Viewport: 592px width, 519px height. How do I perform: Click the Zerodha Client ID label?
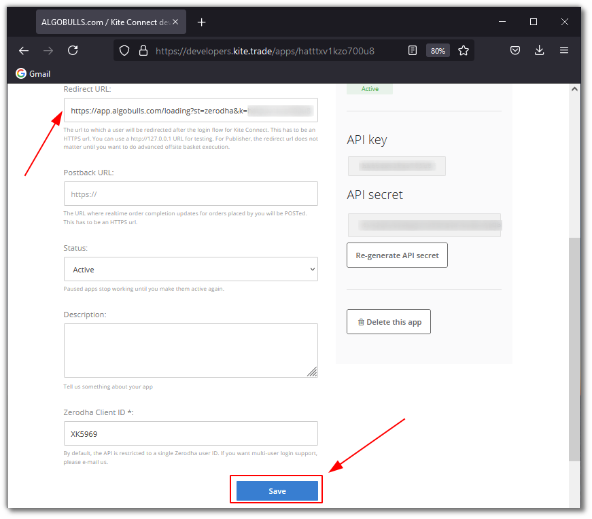tap(99, 412)
